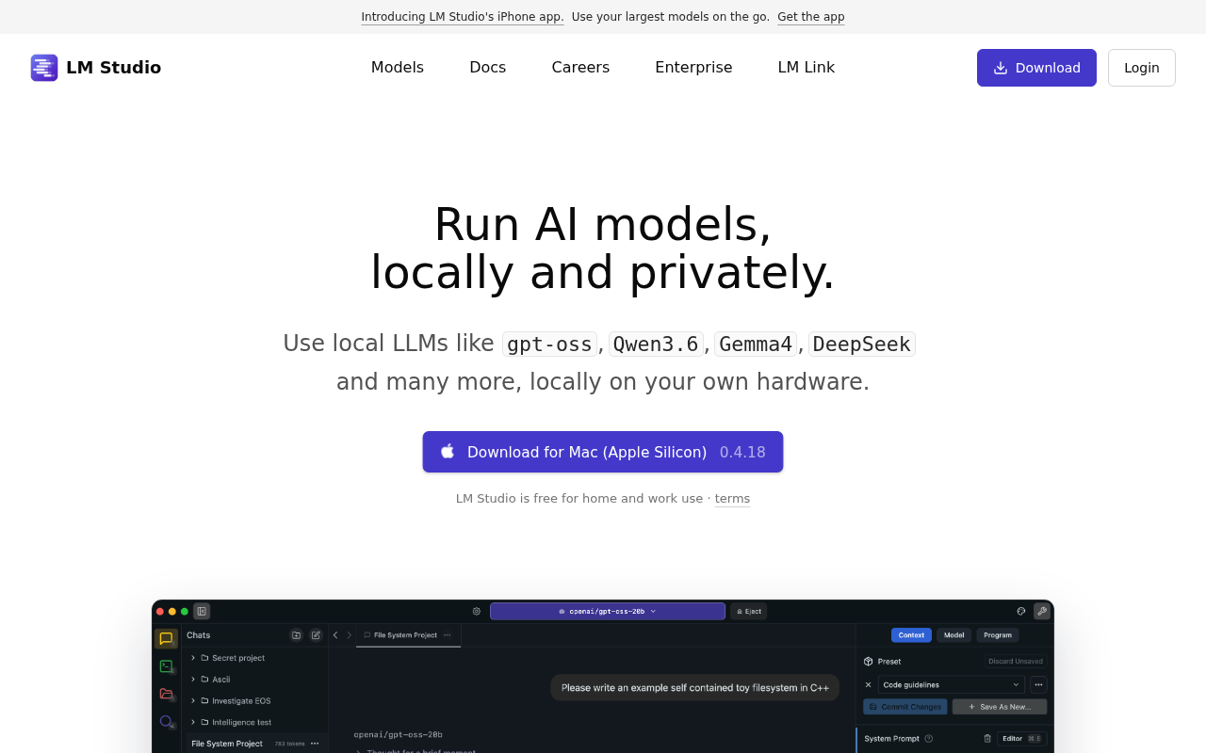1206x753 pixels.
Task: Open the Discover magnifier sidebar icon
Action: click(x=166, y=721)
